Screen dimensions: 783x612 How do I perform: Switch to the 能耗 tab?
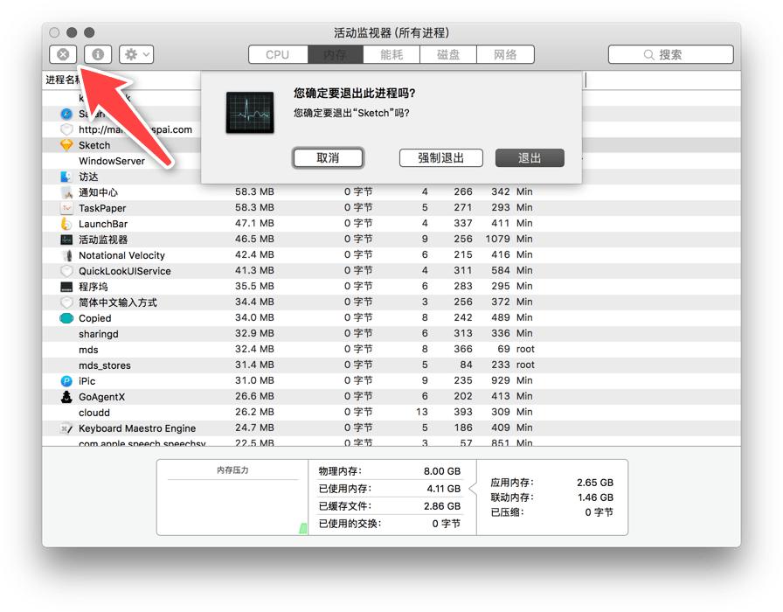point(391,54)
